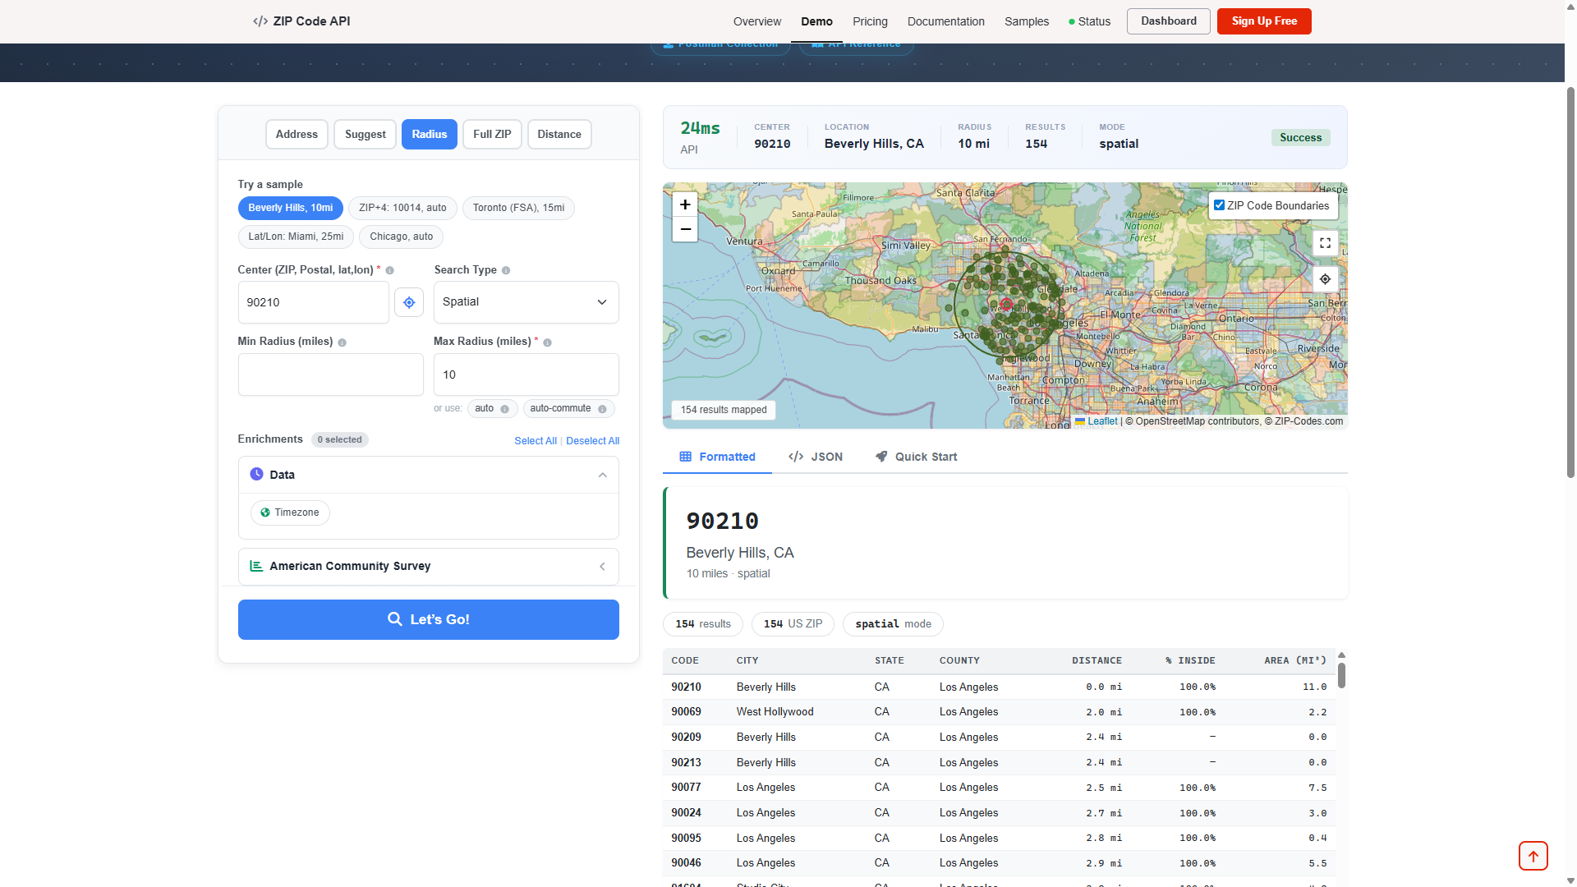Image resolution: width=1577 pixels, height=887 pixels.
Task: Select Lat/Lon: Miami, 25mi sample
Action: [x=296, y=237]
